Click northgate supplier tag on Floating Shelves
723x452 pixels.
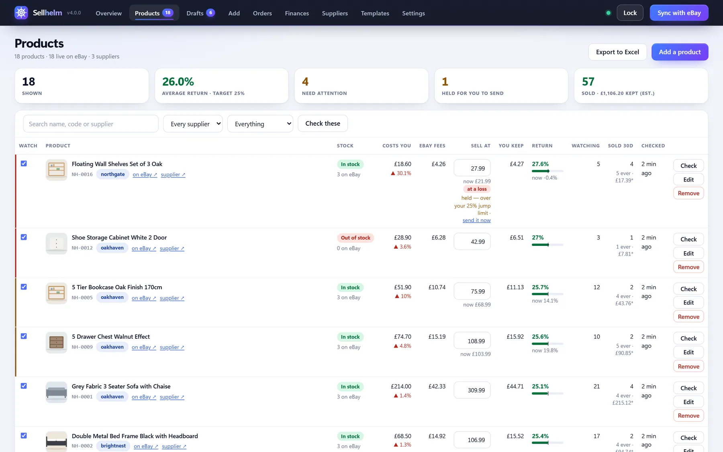(112, 174)
